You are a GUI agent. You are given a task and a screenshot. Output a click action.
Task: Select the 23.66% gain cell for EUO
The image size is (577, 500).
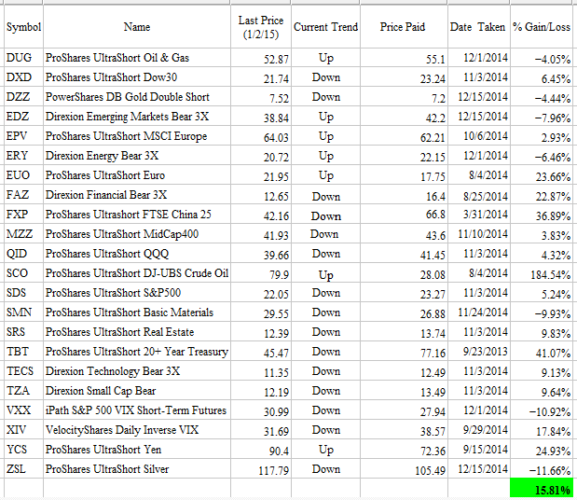click(x=542, y=175)
